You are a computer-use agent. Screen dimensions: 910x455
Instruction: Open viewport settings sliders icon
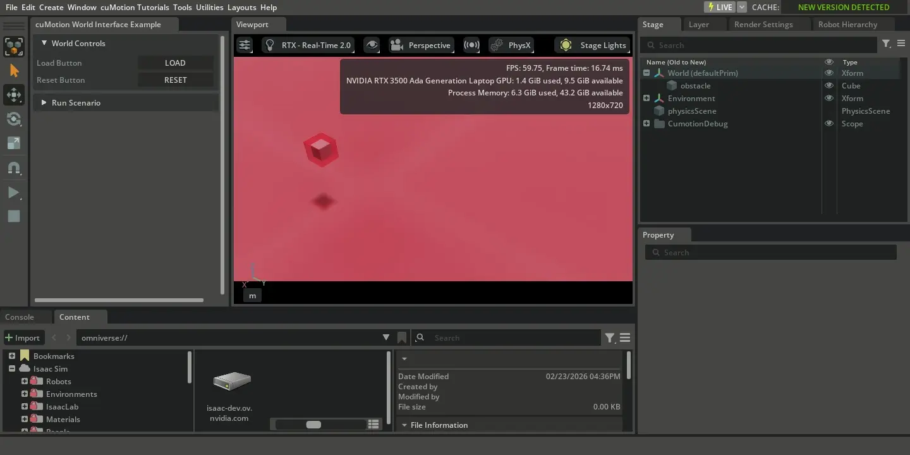click(x=245, y=45)
